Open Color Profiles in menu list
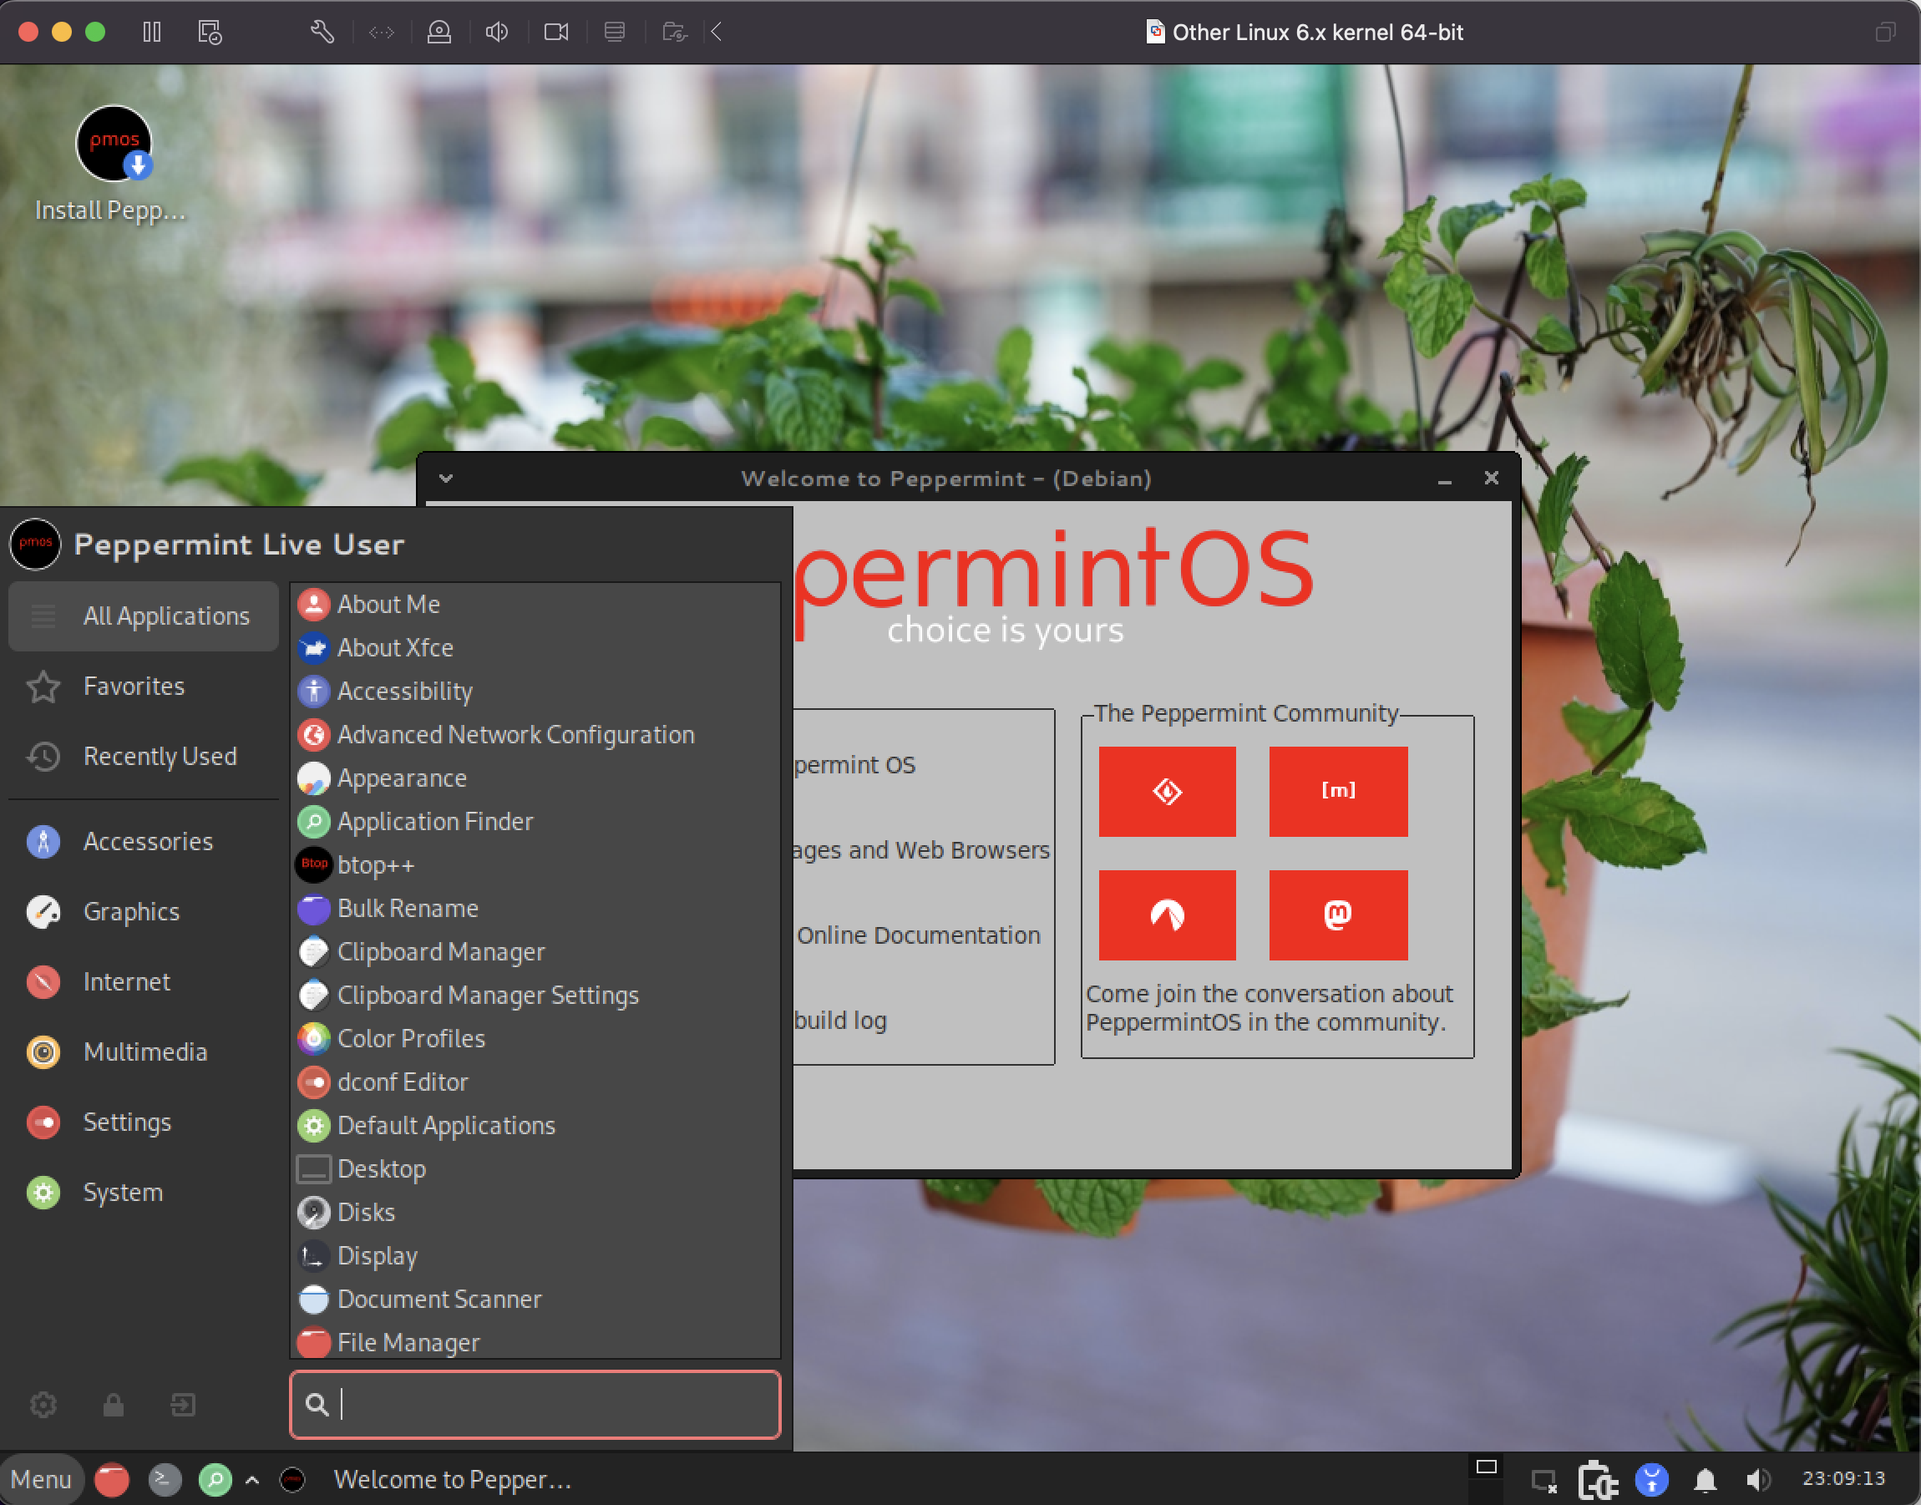Screen dimensions: 1921x1505 tap(411, 1038)
